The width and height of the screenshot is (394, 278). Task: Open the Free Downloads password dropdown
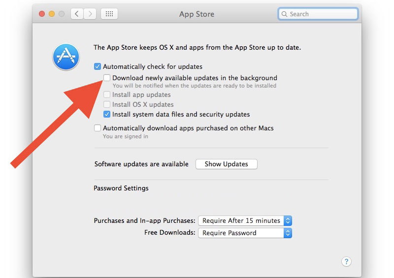245,233
